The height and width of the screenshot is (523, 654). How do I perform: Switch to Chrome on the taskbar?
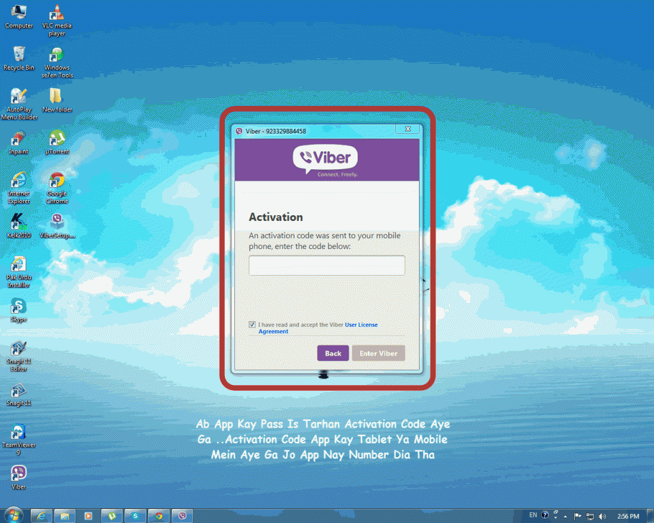tap(159, 516)
